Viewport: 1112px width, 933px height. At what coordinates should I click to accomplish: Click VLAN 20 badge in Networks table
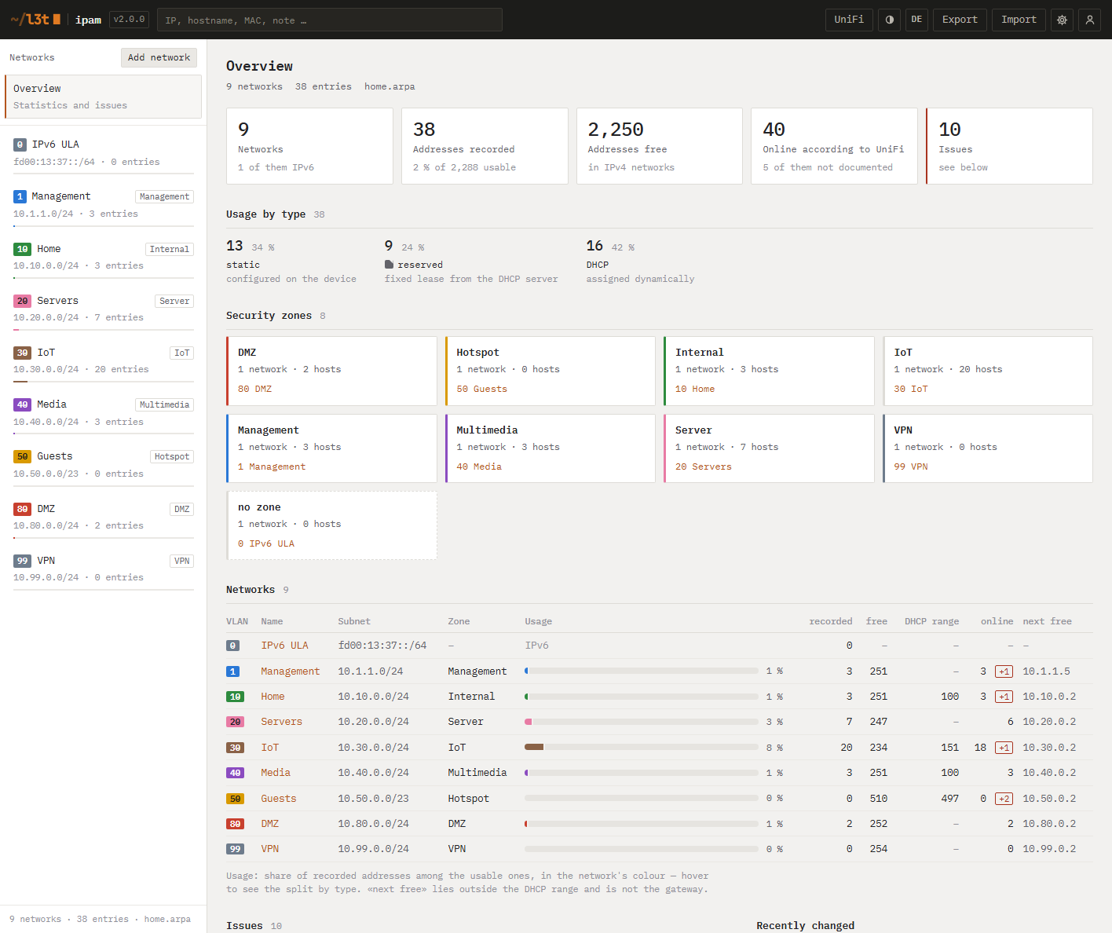click(235, 722)
